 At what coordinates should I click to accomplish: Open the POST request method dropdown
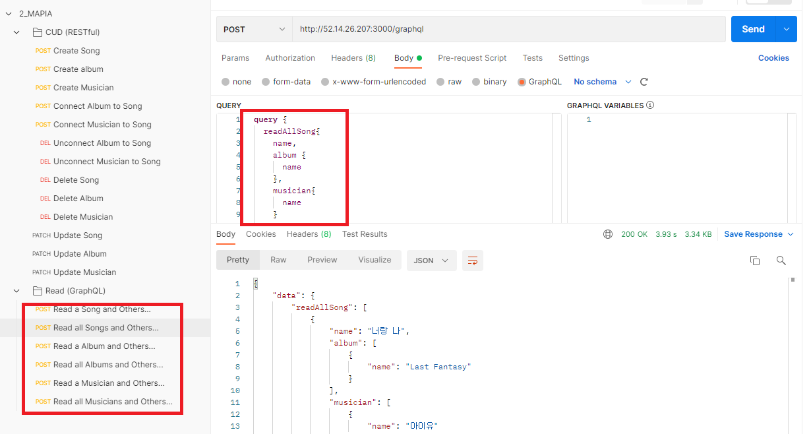[x=254, y=29]
